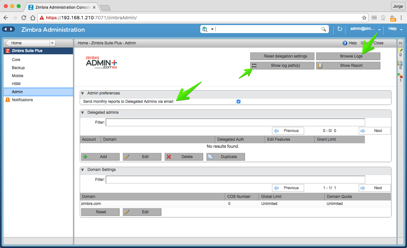Image resolution: width=407 pixels, height=248 pixels.
Task: Sort by Grant Limit column
Action: 340,139
